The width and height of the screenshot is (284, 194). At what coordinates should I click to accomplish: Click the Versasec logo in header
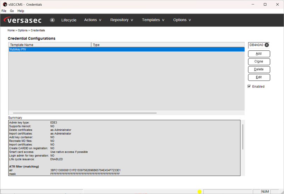click(x=24, y=20)
